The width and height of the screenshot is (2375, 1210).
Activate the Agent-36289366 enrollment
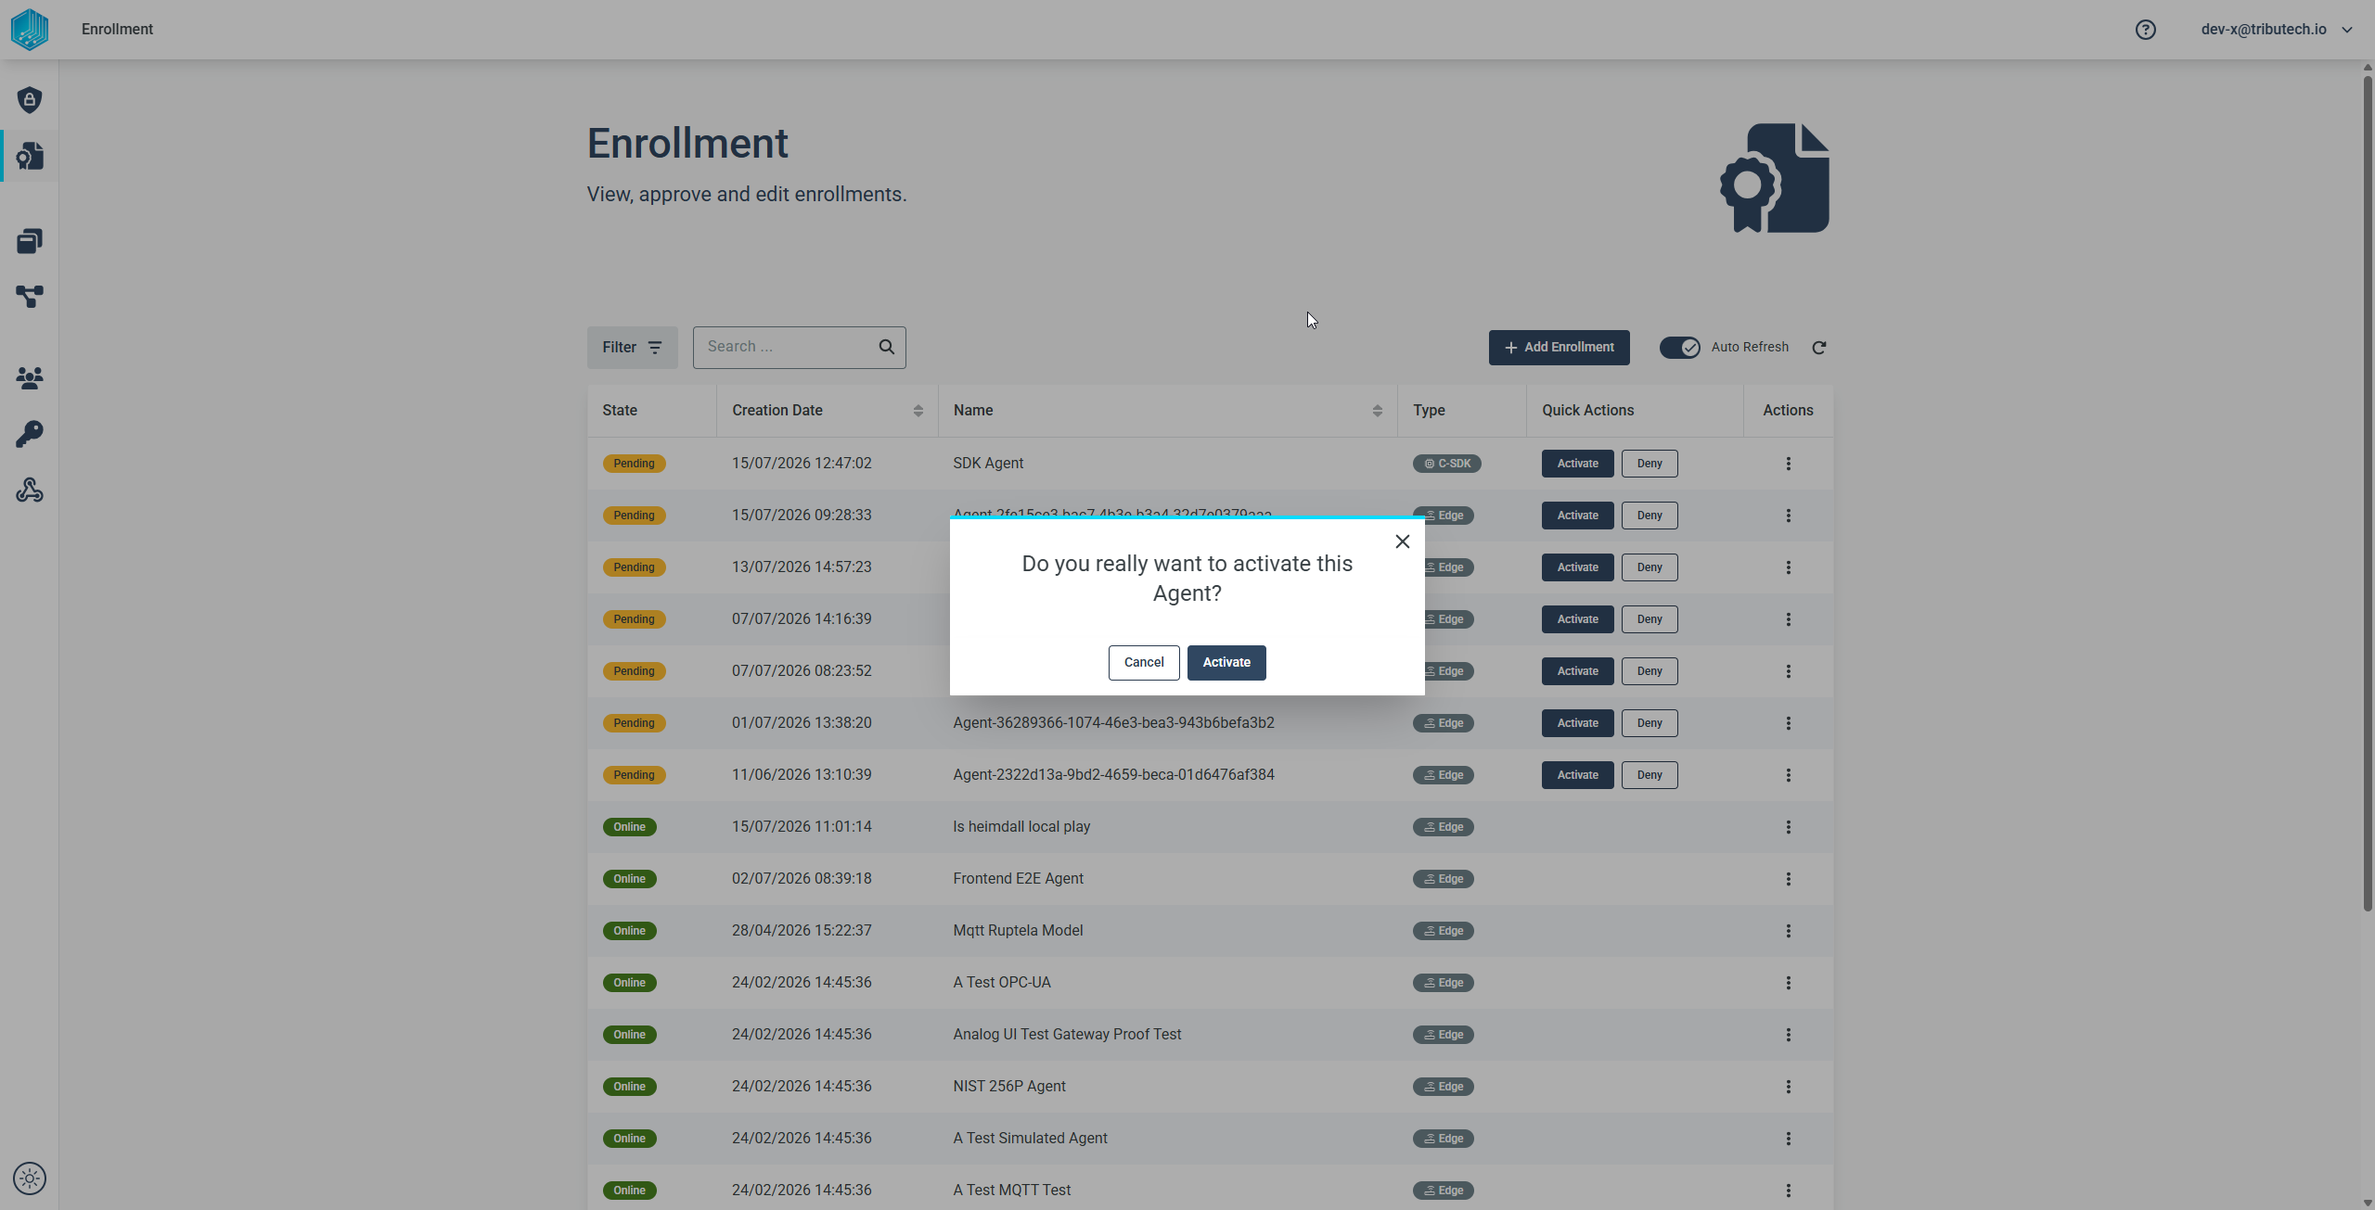click(x=1577, y=723)
